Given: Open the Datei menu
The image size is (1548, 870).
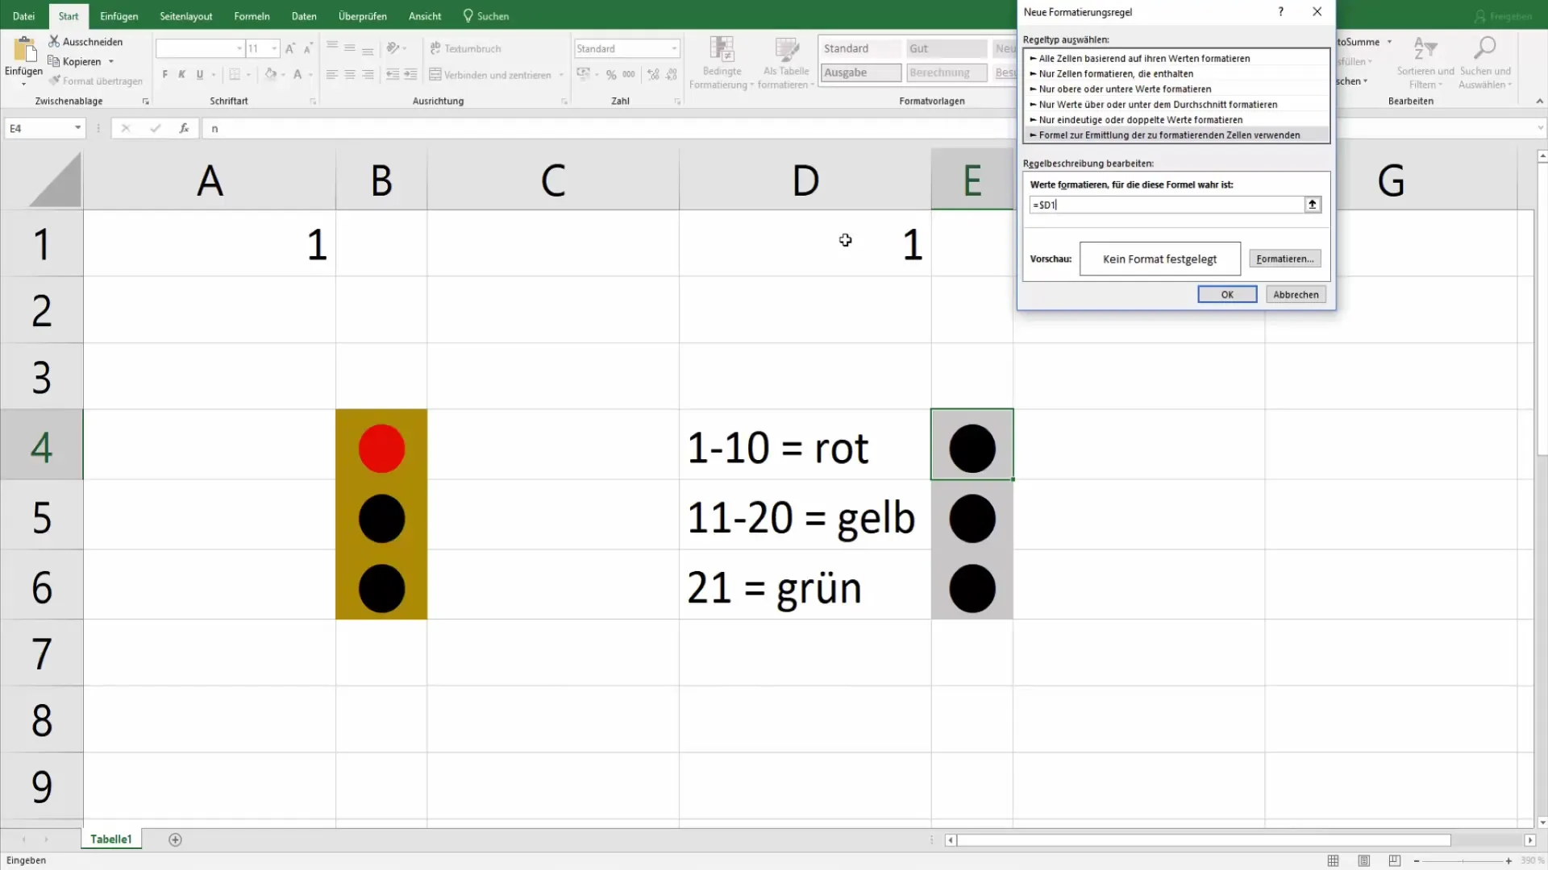Looking at the screenshot, I should pyautogui.click(x=23, y=16).
